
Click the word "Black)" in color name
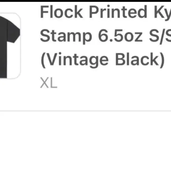tap(140, 60)
